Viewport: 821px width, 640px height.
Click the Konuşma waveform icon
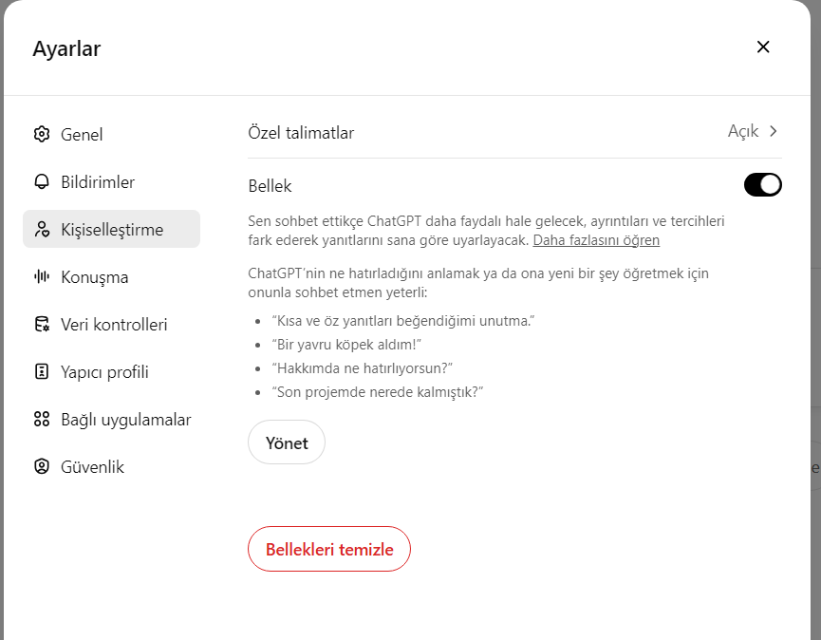42,276
